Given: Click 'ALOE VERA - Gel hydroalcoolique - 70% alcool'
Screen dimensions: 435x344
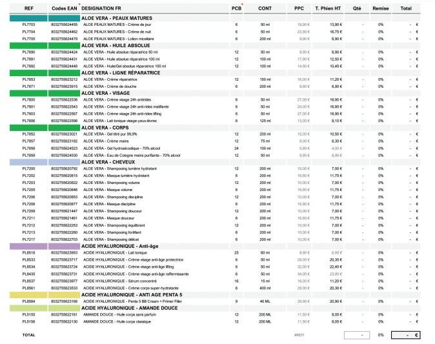Looking at the screenshot, I should (x=122, y=148).
